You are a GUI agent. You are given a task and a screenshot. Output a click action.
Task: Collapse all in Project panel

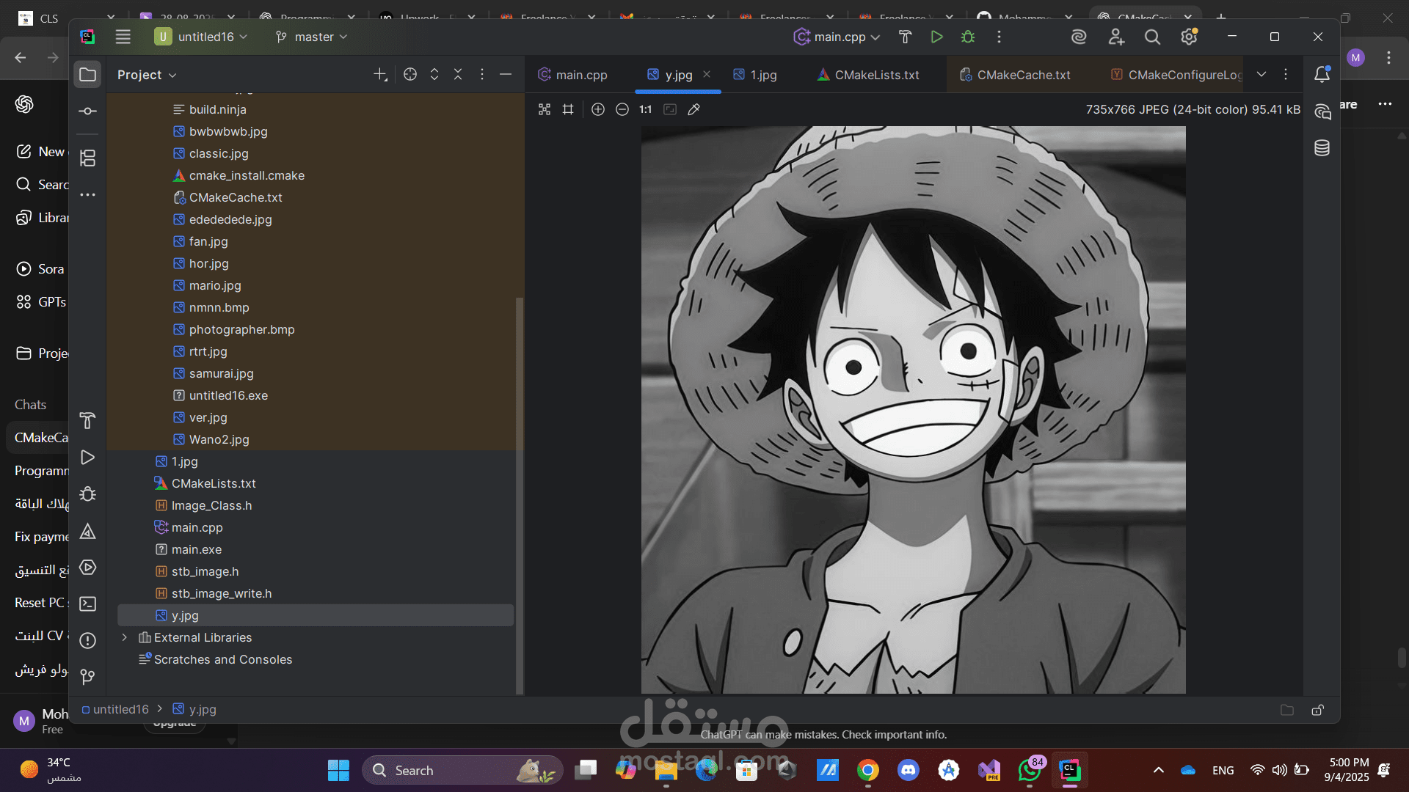tap(458, 74)
